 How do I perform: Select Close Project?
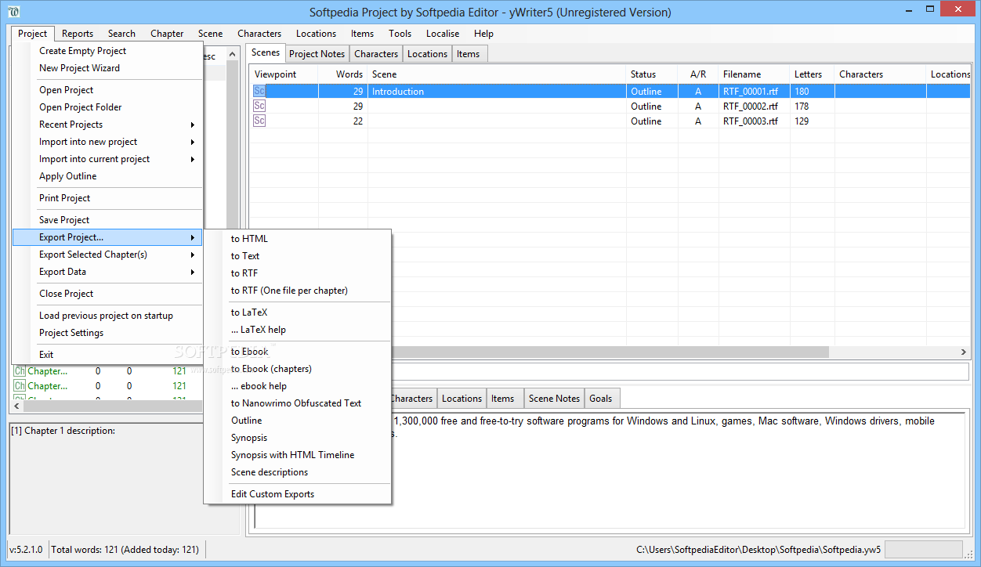pos(107,294)
